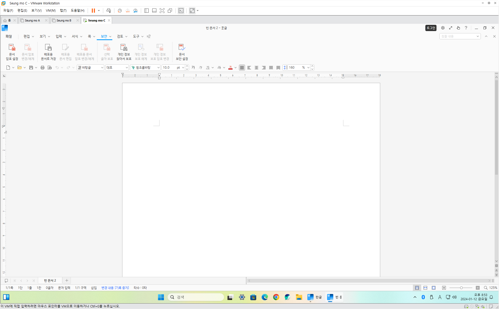Toggle center alignment button
Viewport: 499px width, 309px height.
point(256,68)
